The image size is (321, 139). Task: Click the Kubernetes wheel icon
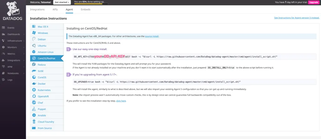[34, 90]
